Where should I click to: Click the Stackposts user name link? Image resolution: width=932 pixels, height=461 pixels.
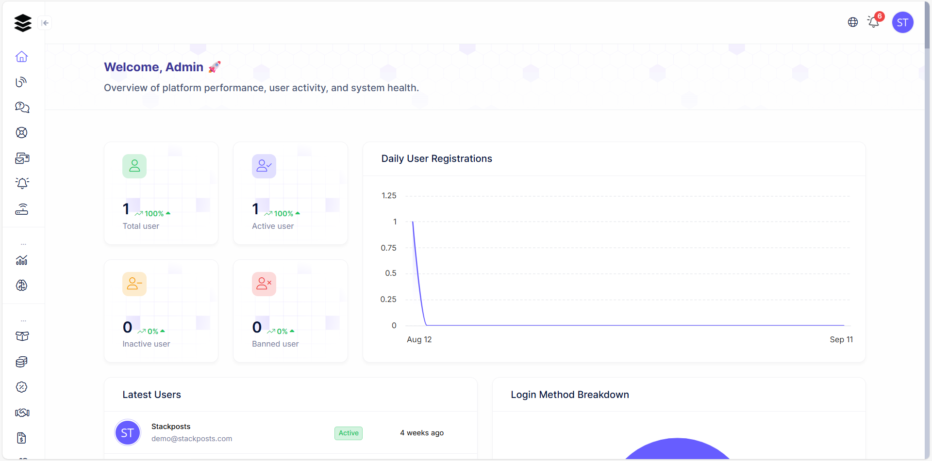171,427
